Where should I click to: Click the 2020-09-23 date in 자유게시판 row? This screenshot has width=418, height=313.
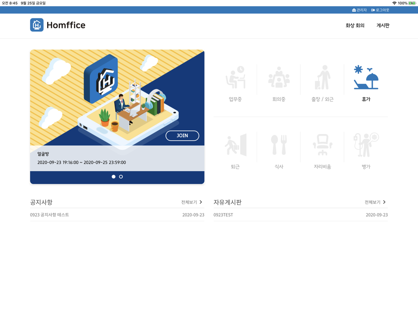(x=377, y=215)
